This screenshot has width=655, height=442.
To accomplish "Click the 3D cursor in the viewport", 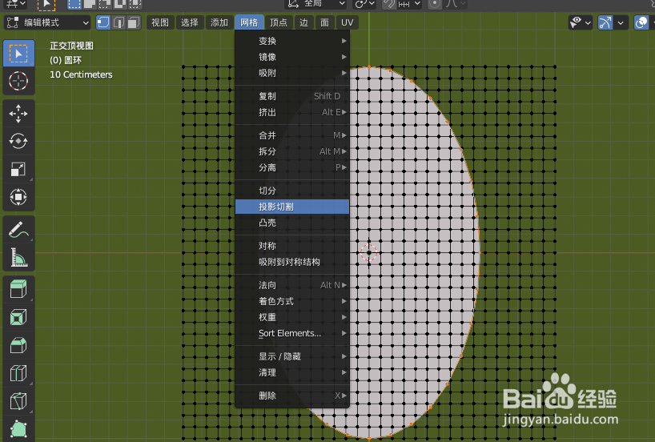I will 369,252.
